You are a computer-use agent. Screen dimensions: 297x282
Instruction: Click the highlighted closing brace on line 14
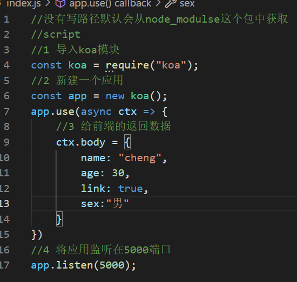pyautogui.click(x=59, y=219)
